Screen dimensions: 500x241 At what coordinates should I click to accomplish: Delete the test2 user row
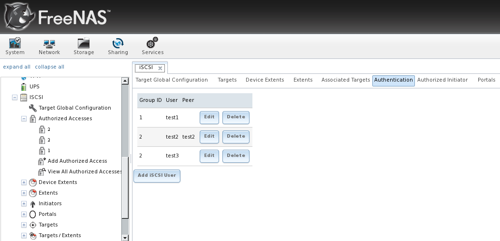(x=235, y=137)
